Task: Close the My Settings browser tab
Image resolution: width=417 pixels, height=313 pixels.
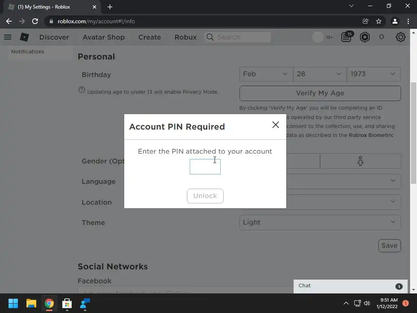Action: tap(94, 7)
